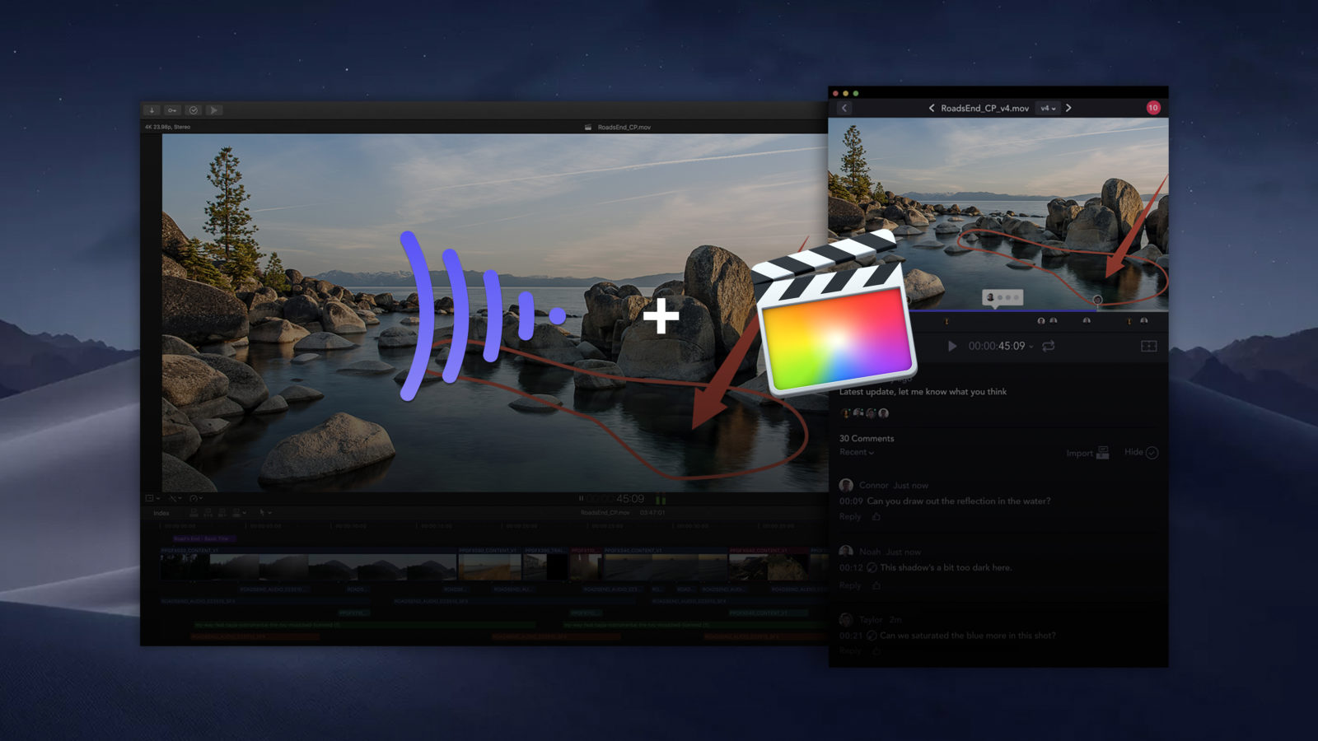Select 'Can we saturated the blue more' comment

pos(968,636)
